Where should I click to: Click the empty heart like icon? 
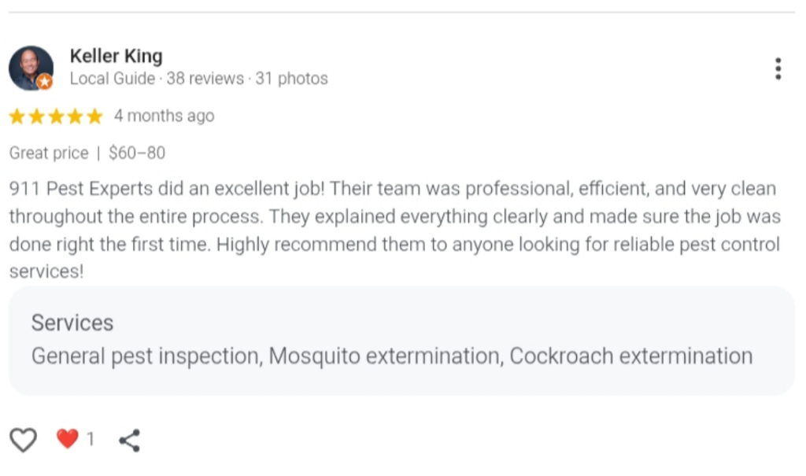click(24, 440)
